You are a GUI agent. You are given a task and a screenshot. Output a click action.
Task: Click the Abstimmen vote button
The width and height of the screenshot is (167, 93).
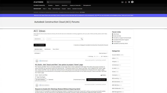click(x=41, y=80)
